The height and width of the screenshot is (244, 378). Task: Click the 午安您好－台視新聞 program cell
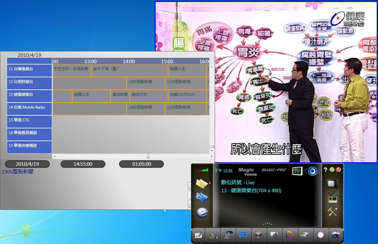tap(72, 71)
